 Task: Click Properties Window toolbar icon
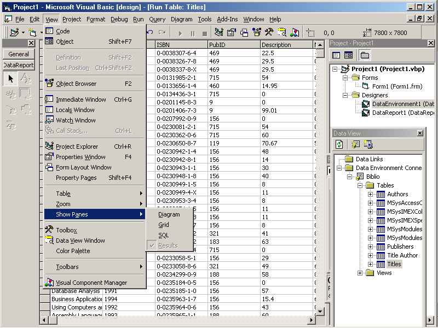[231, 33]
